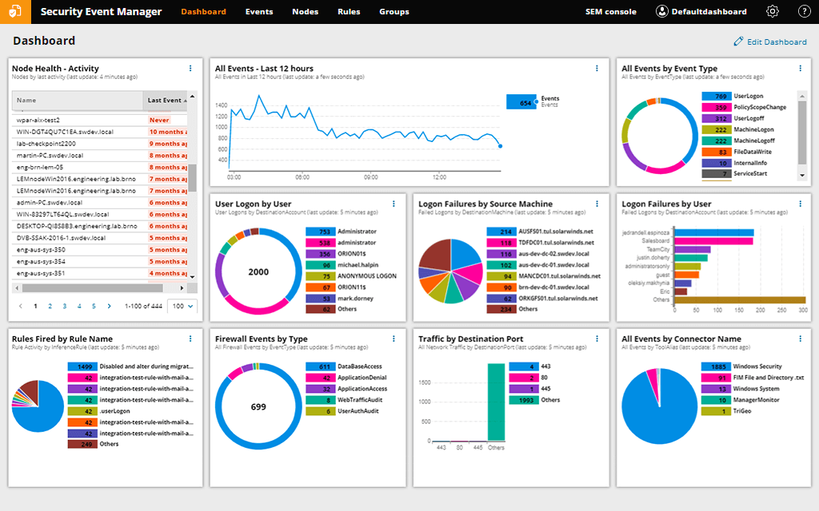Open options menu on All Events chart widget
Image resolution: width=819 pixels, height=511 pixels.
[597, 69]
